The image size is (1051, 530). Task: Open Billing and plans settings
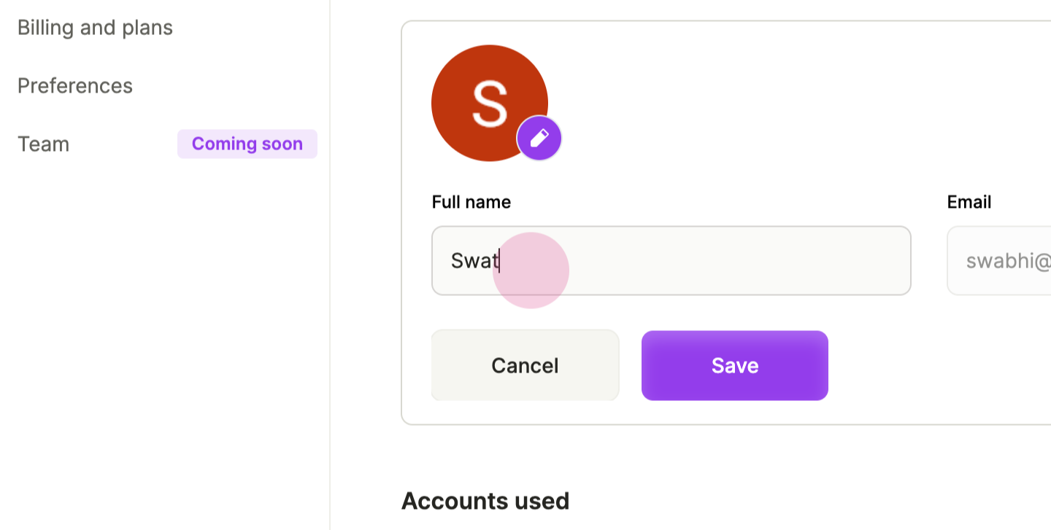pos(95,28)
